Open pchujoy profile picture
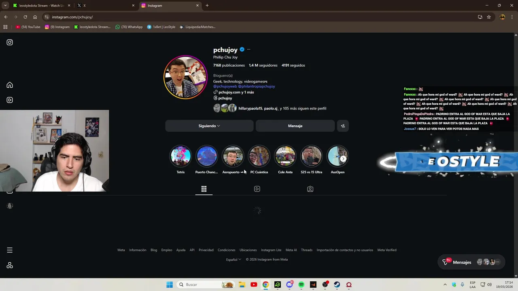 [x=185, y=77]
